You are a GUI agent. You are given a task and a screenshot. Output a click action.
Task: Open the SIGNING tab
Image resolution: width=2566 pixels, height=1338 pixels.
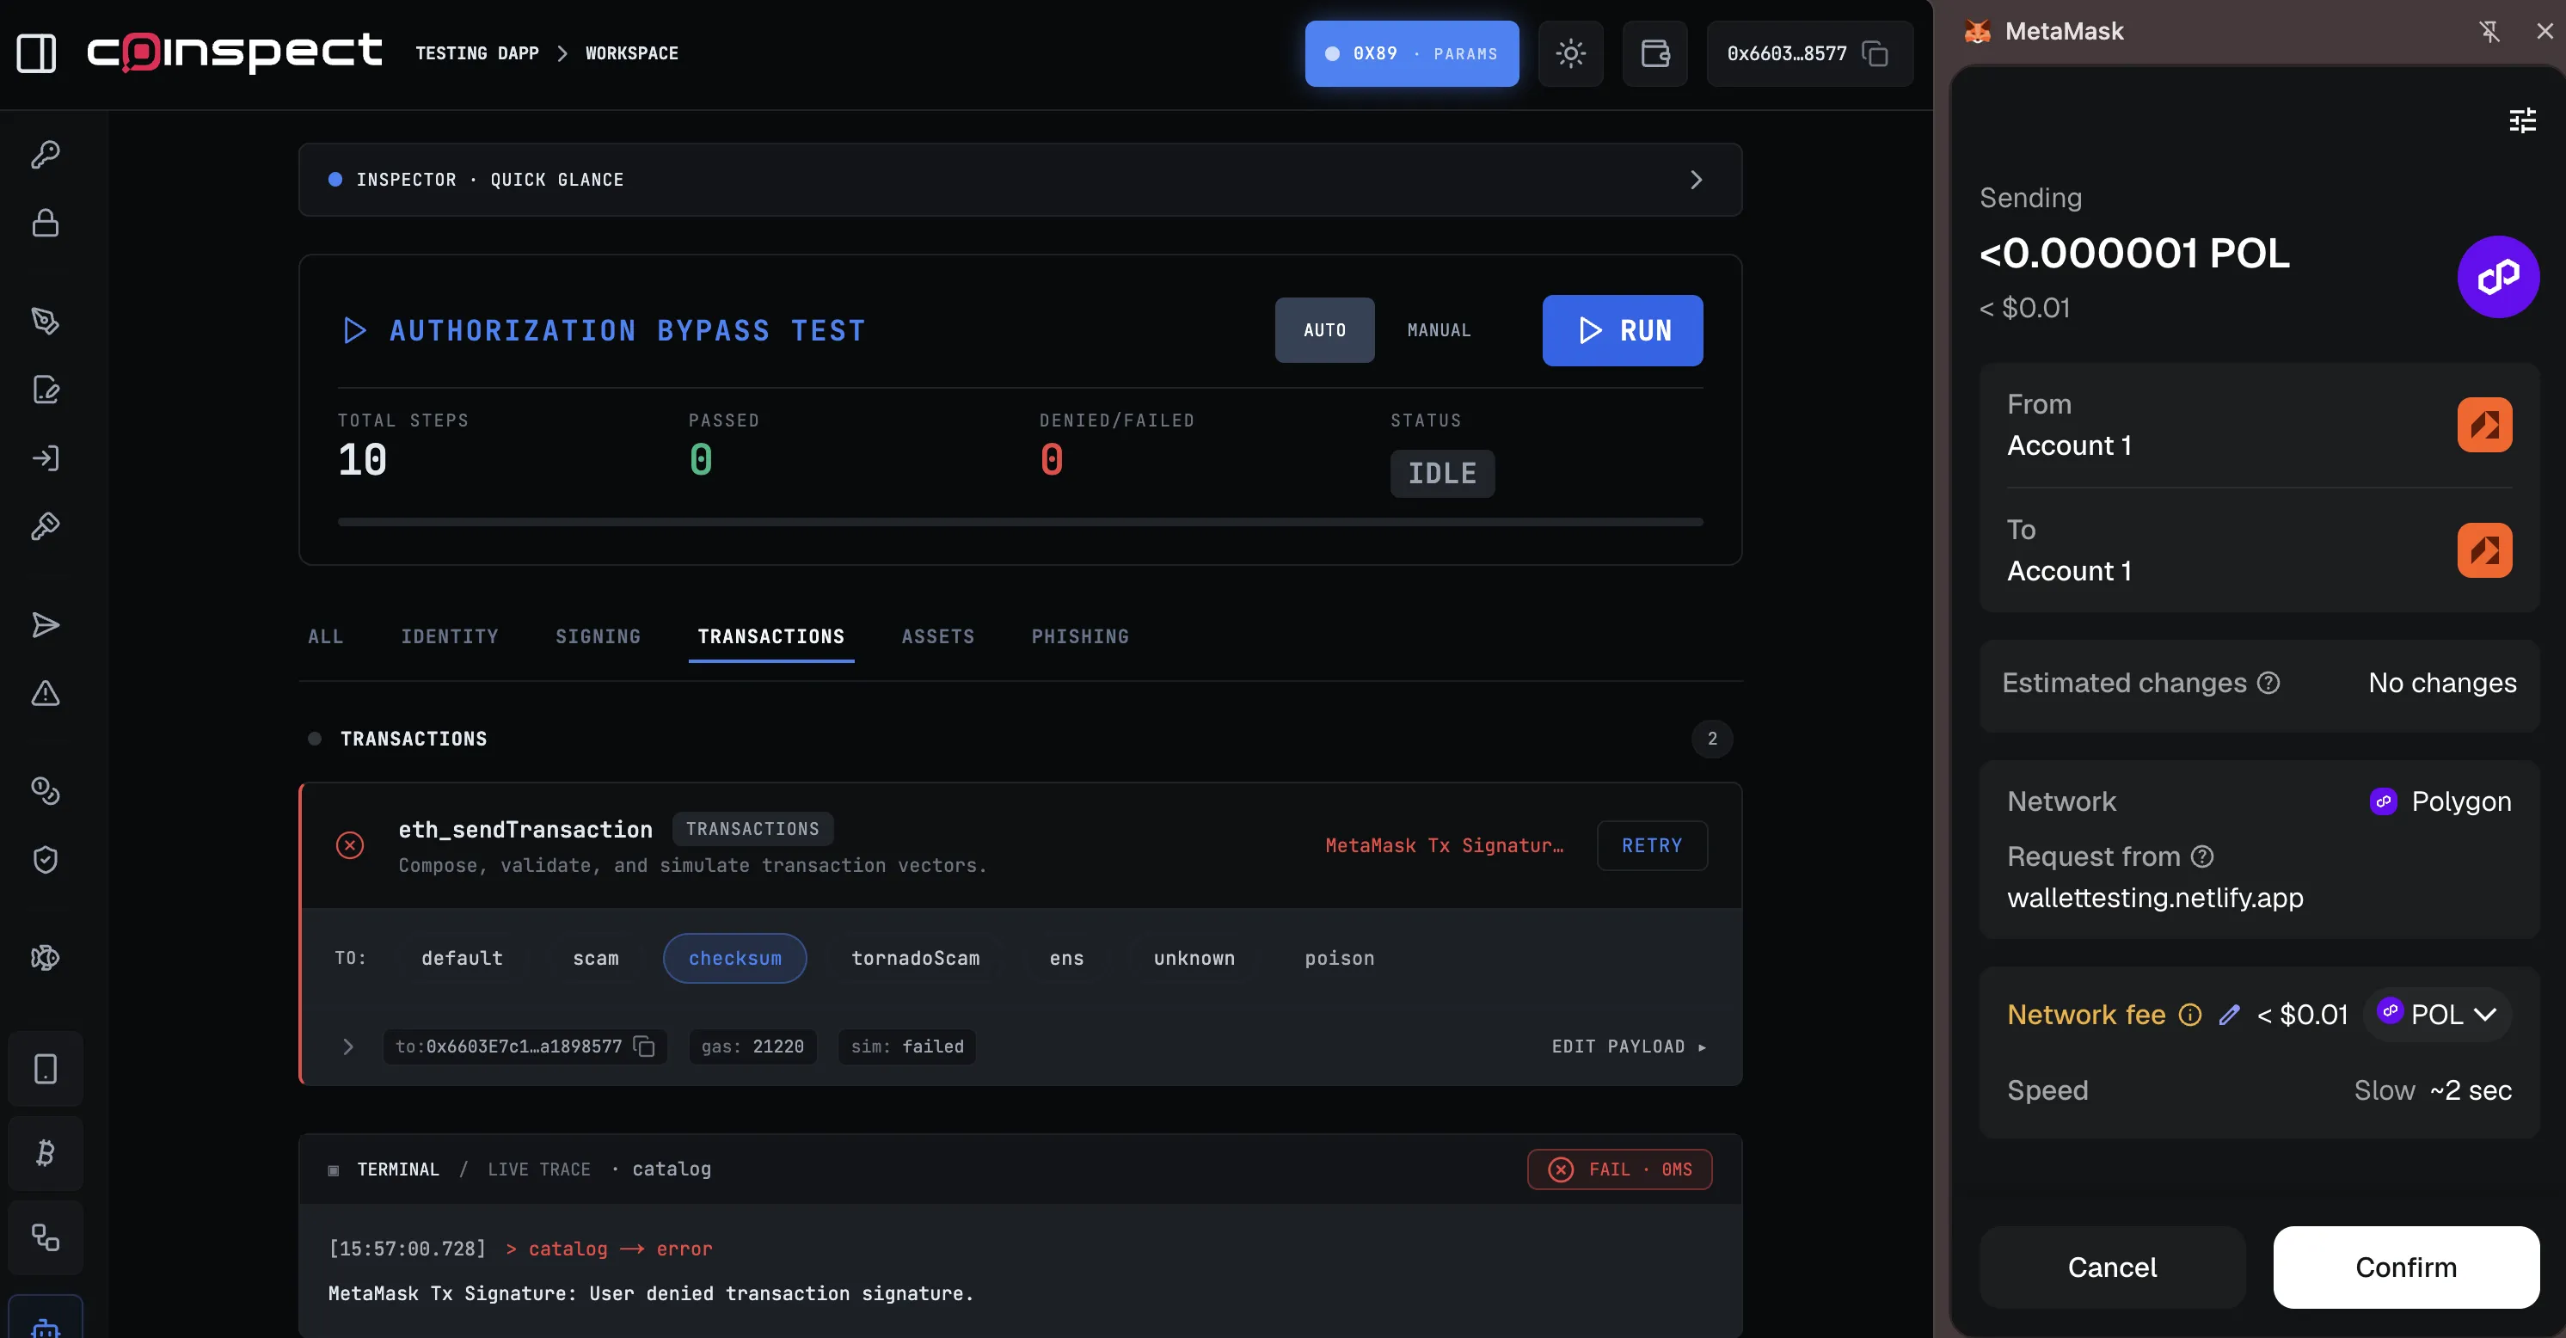coord(598,635)
